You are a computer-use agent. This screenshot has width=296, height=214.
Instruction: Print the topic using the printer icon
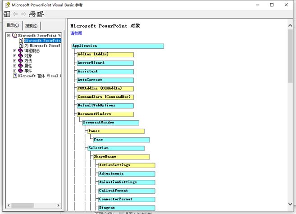pyautogui.click(x=32, y=14)
